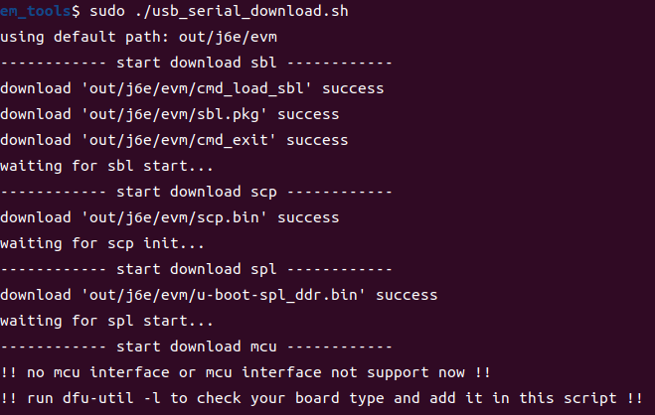
Task: Click the 'waiting for spl start...' line
Action: point(106,321)
